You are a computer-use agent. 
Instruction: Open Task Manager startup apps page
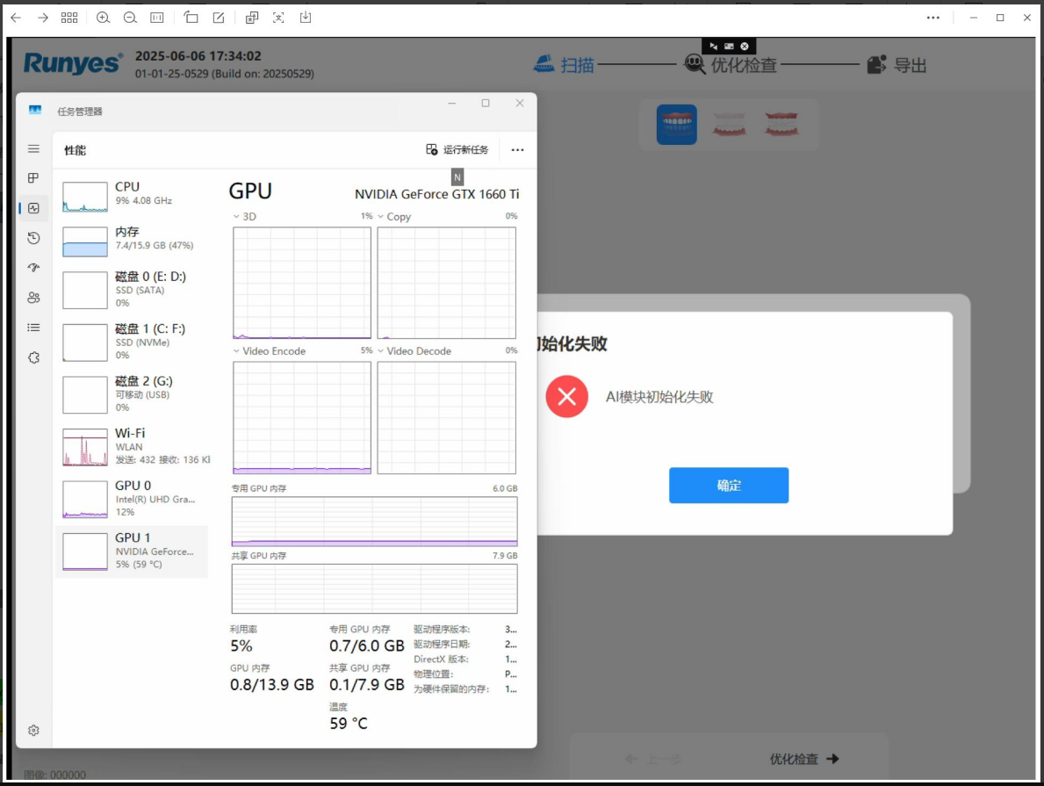pyautogui.click(x=33, y=268)
